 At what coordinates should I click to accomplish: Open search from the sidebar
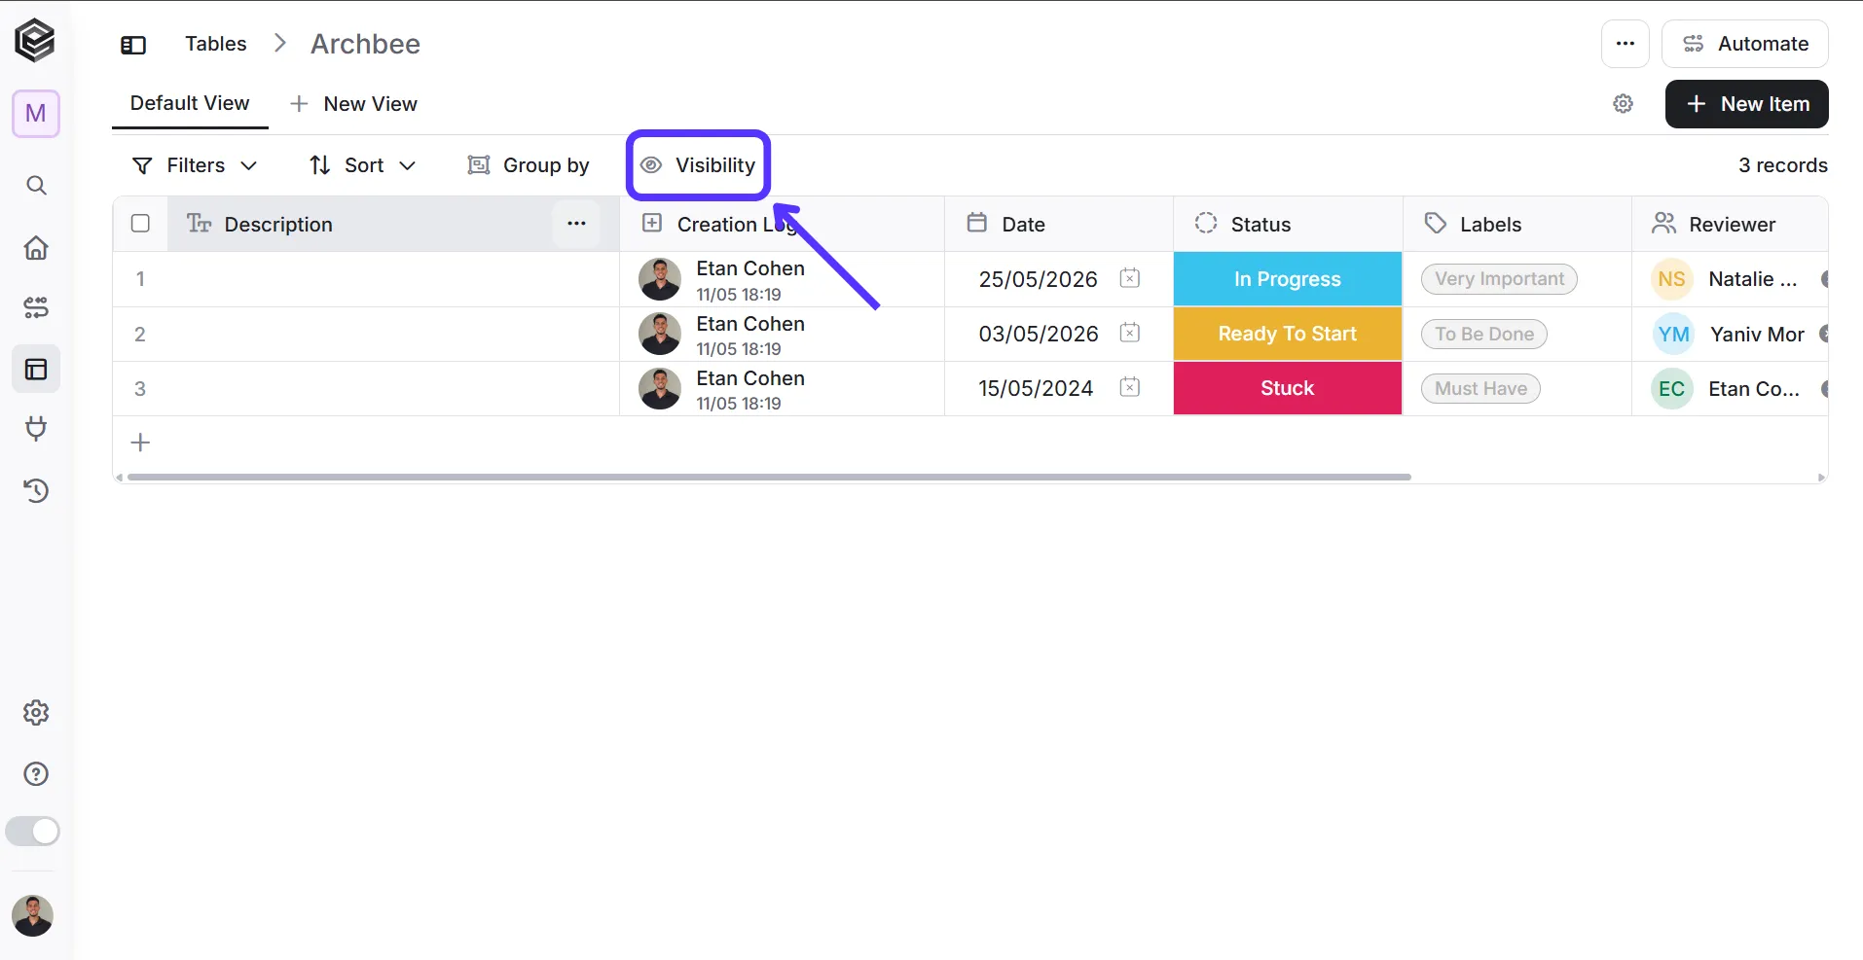coord(36,185)
